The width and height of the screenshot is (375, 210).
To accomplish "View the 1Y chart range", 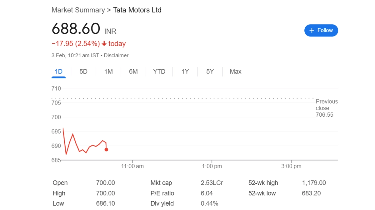I will 185,72.
